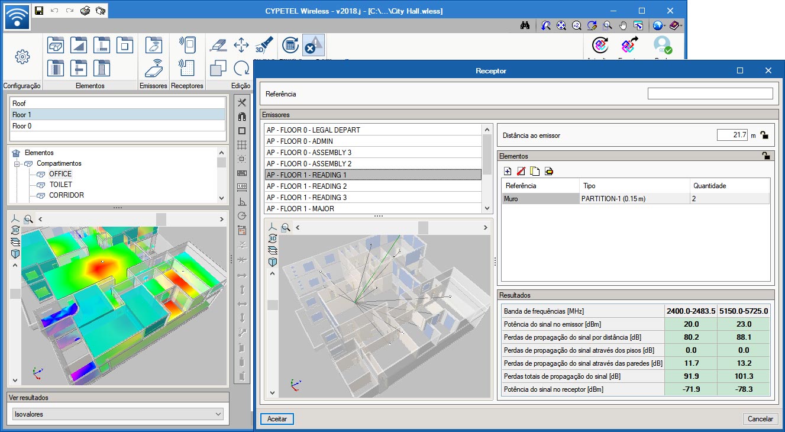Image resolution: width=785 pixels, height=432 pixels.
Task: Click the add new element icon
Action: [x=508, y=171]
